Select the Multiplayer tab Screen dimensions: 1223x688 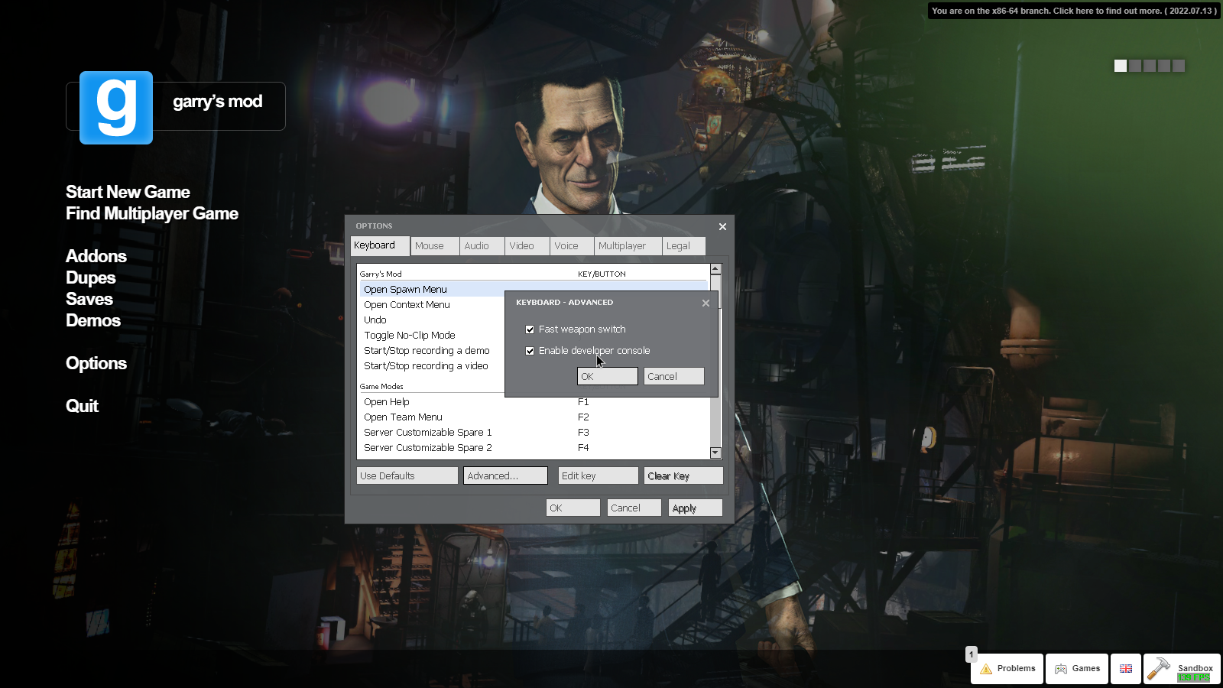[628, 246]
